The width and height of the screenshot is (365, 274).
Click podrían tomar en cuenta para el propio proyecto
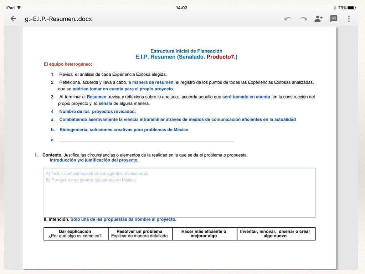pyautogui.click(x=123, y=89)
